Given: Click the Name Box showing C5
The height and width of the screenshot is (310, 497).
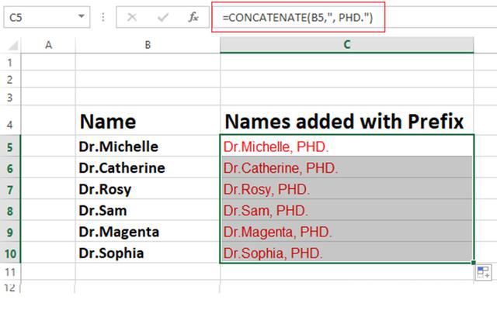Looking at the screenshot, I should 47,17.
